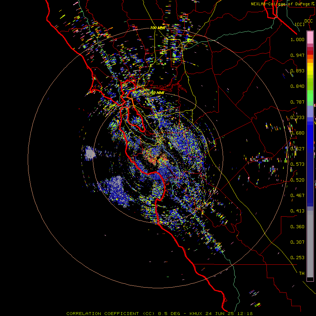Image resolution: width=316 pixels, height=316 pixels.
Task: Select the 0.467 scale value
Action: tap(297, 195)
